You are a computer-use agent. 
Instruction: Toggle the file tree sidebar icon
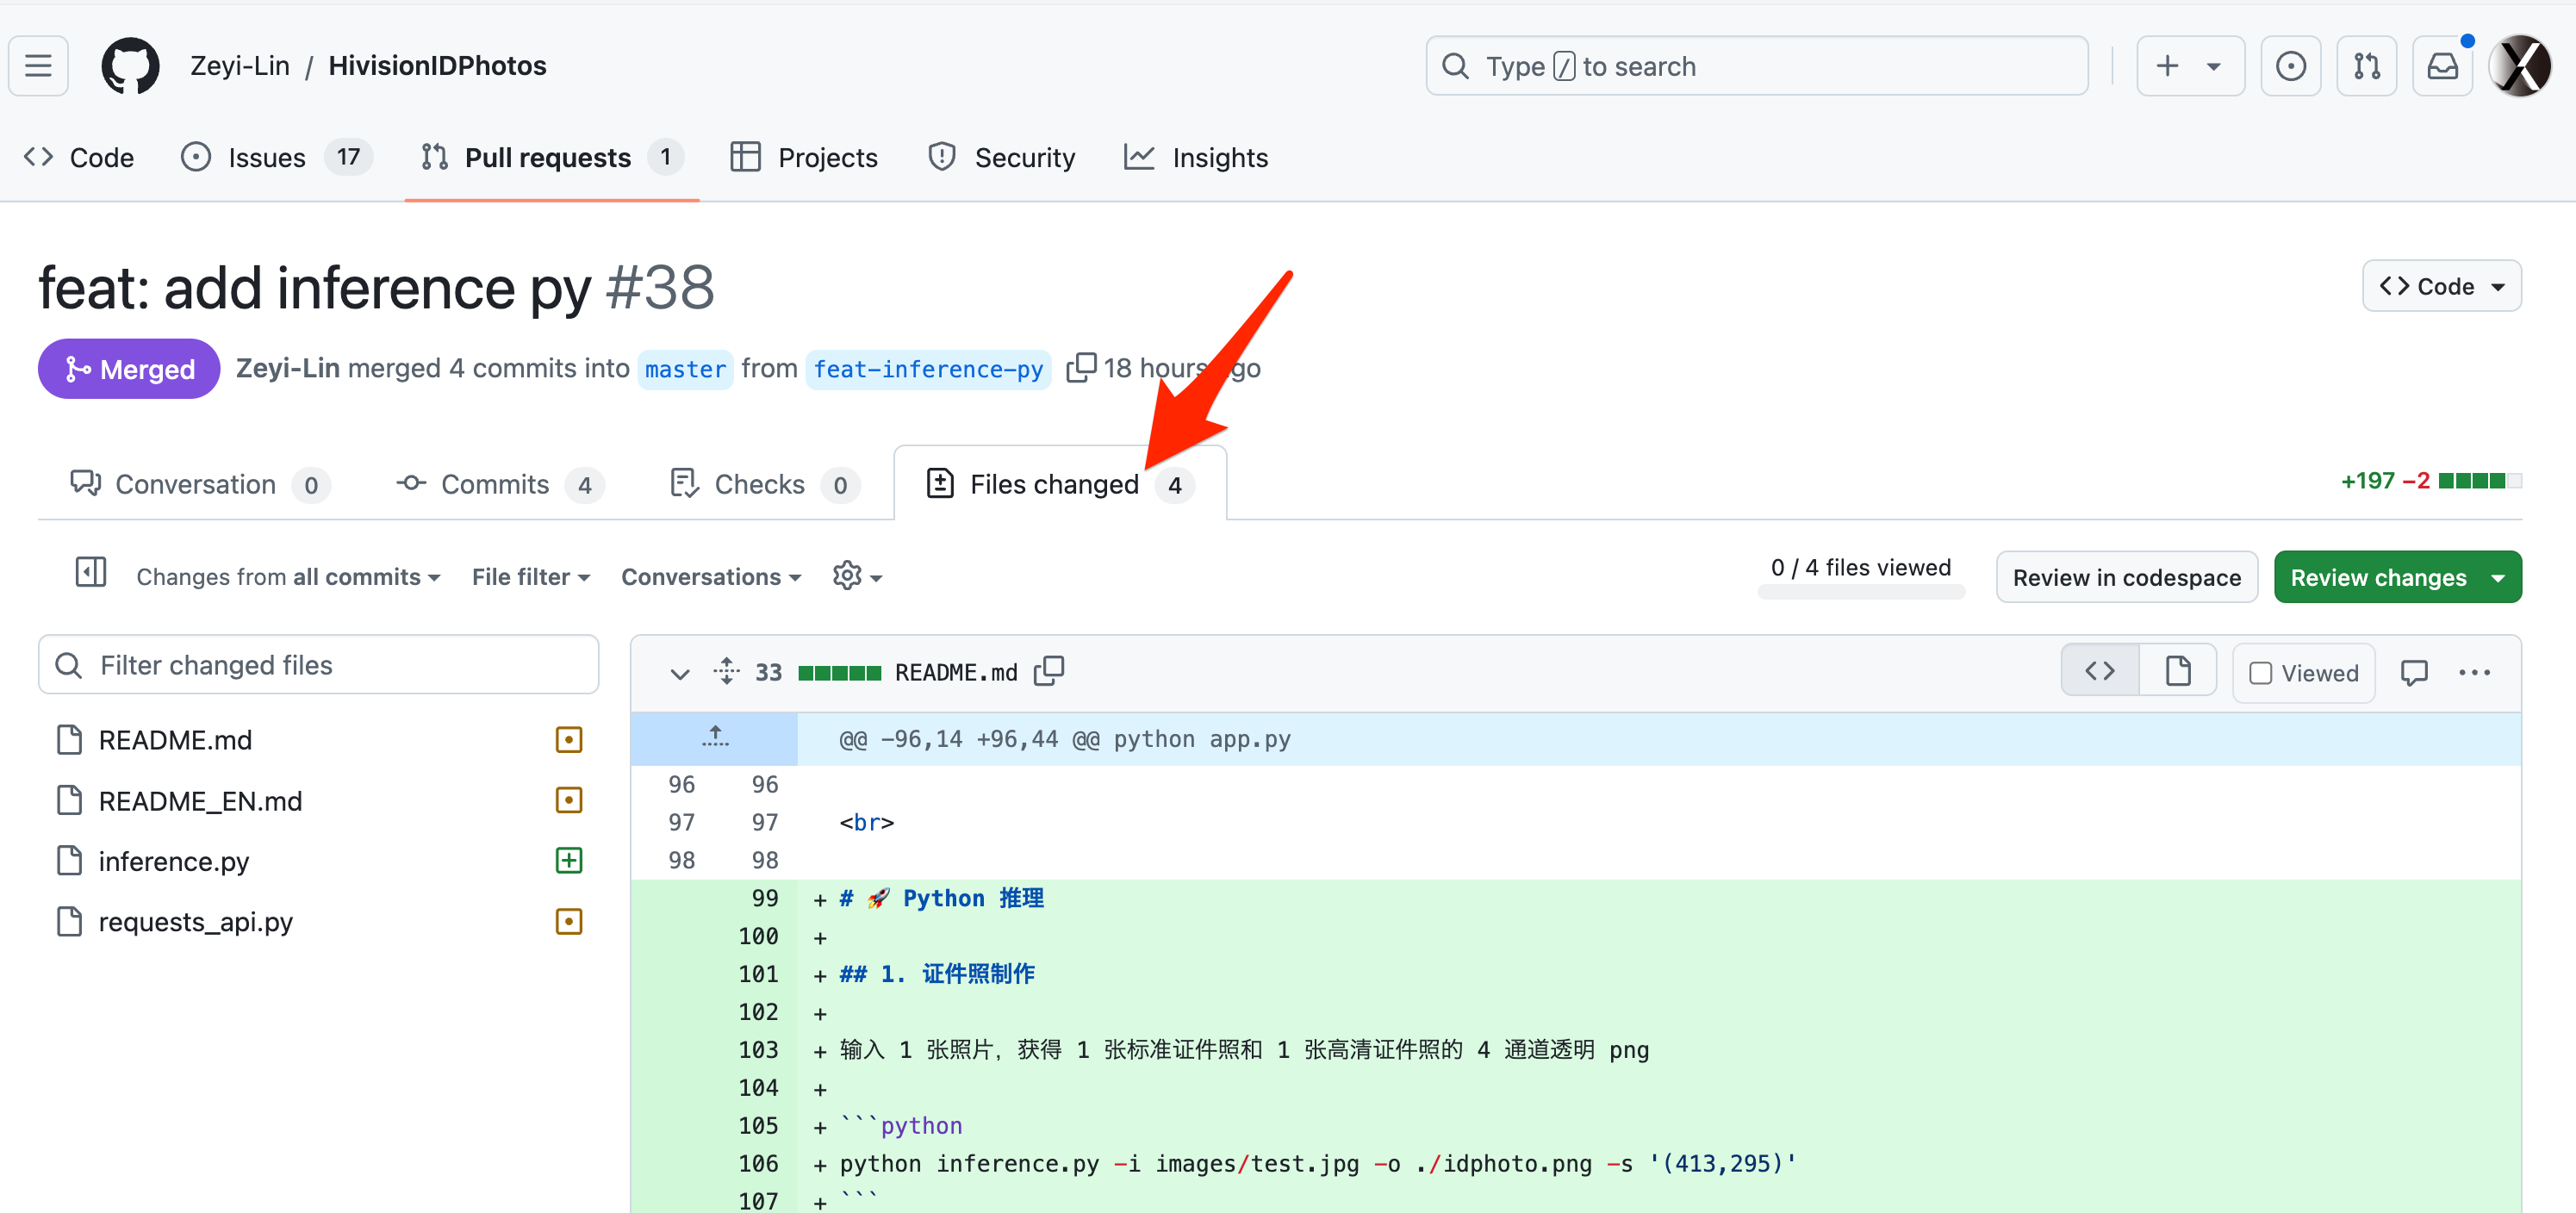coord(90,573)
